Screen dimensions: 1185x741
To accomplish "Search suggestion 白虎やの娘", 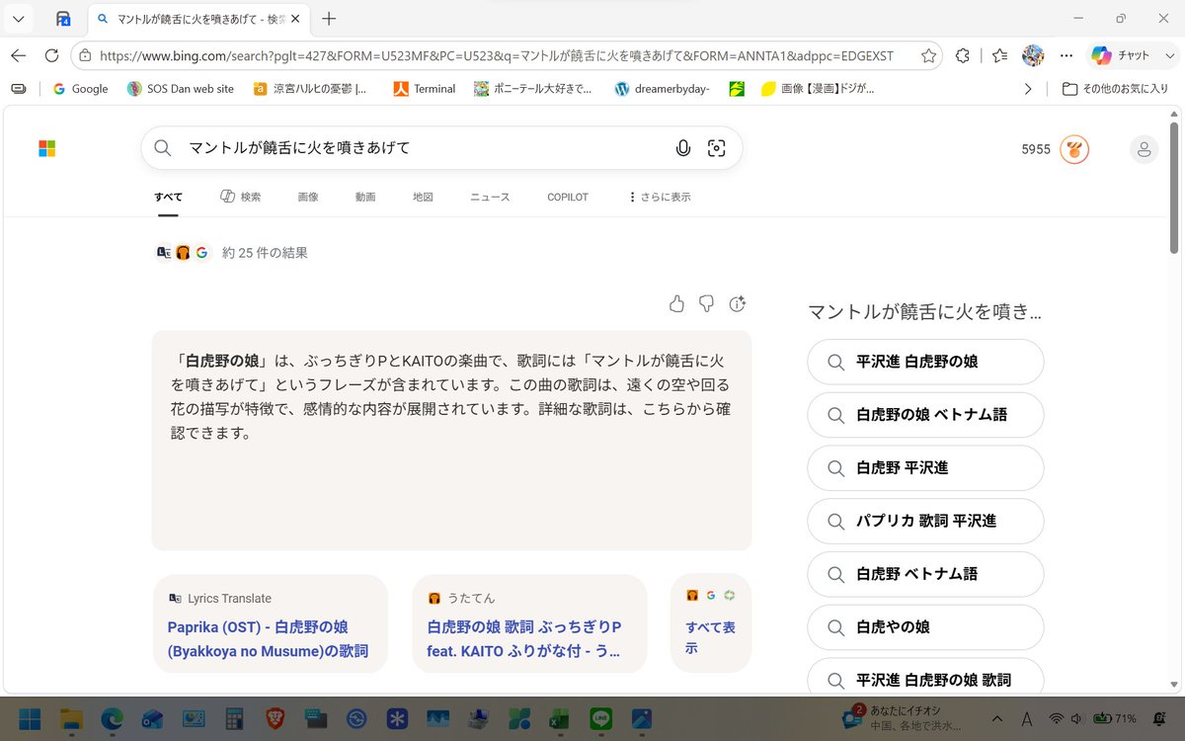I will pos(925,627).
